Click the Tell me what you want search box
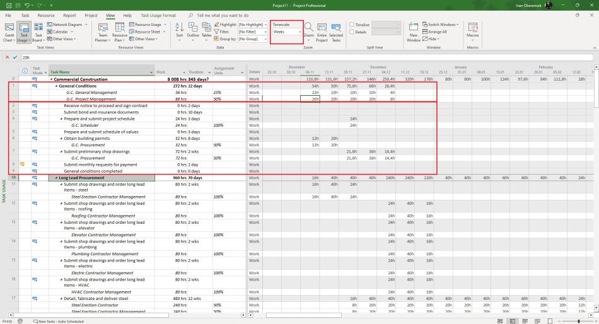The width and height of the screenshot is (599, 324). [223, 15]
